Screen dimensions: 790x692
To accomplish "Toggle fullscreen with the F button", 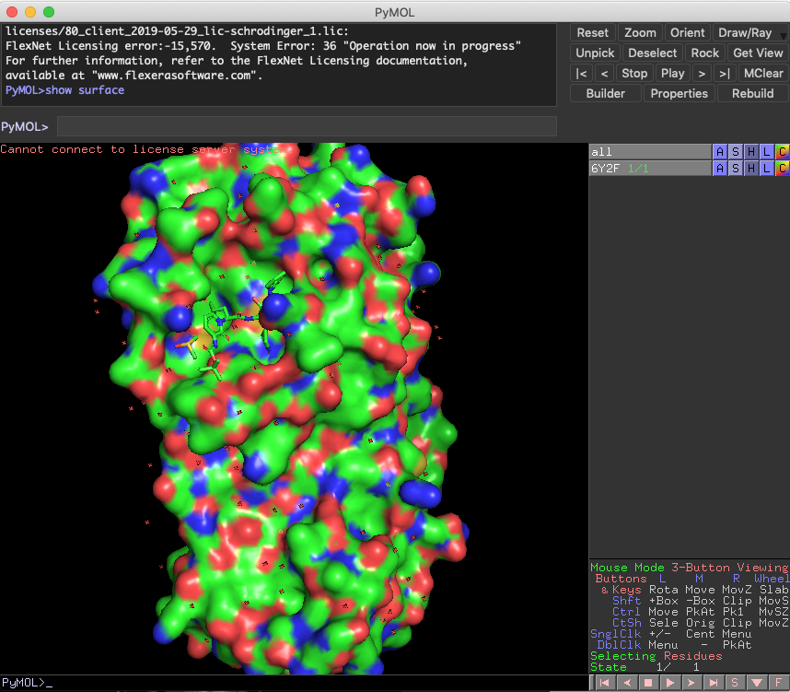I will click(778, 683).
